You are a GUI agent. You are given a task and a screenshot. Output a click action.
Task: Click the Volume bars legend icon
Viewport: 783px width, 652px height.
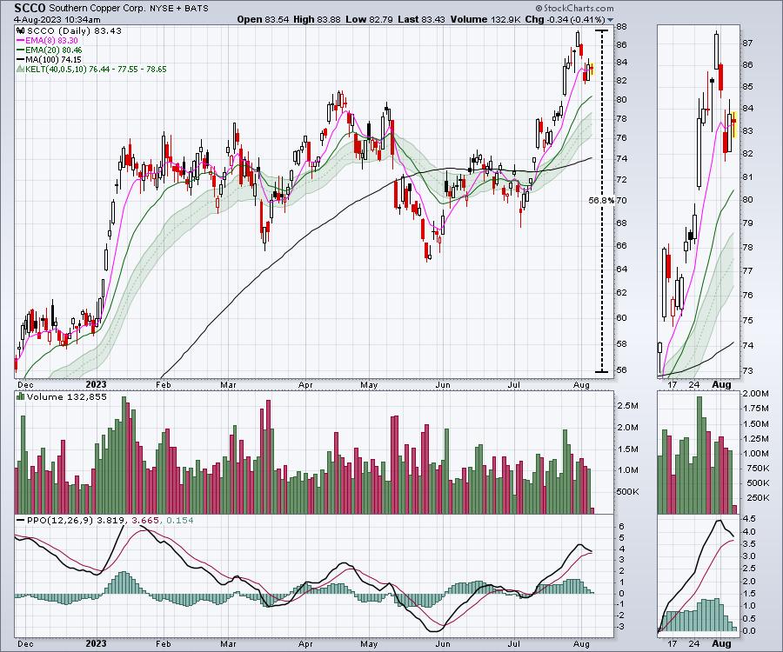pyautogui.click(x=19, y=399)
